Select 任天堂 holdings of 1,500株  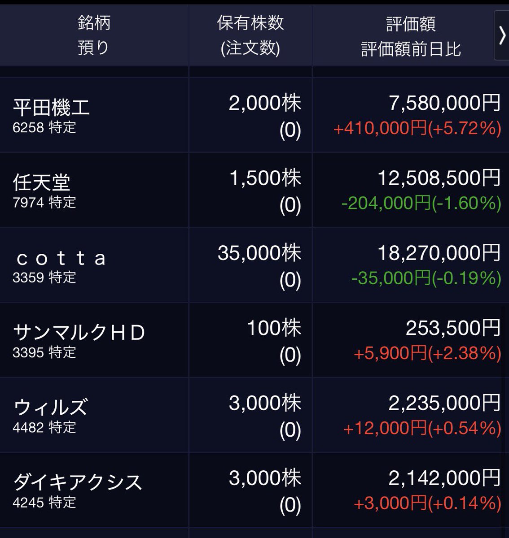pos(265,178)
